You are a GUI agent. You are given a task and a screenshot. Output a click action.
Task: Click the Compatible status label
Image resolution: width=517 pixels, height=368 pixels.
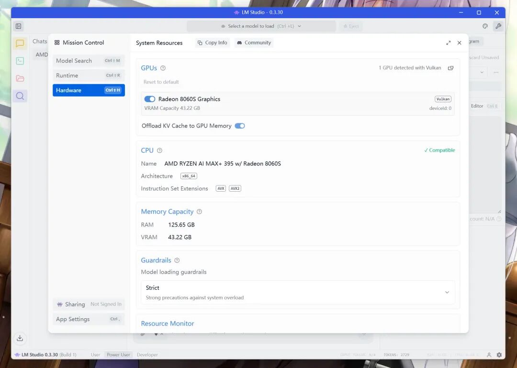pyautogui.click(x=439, y=150)
